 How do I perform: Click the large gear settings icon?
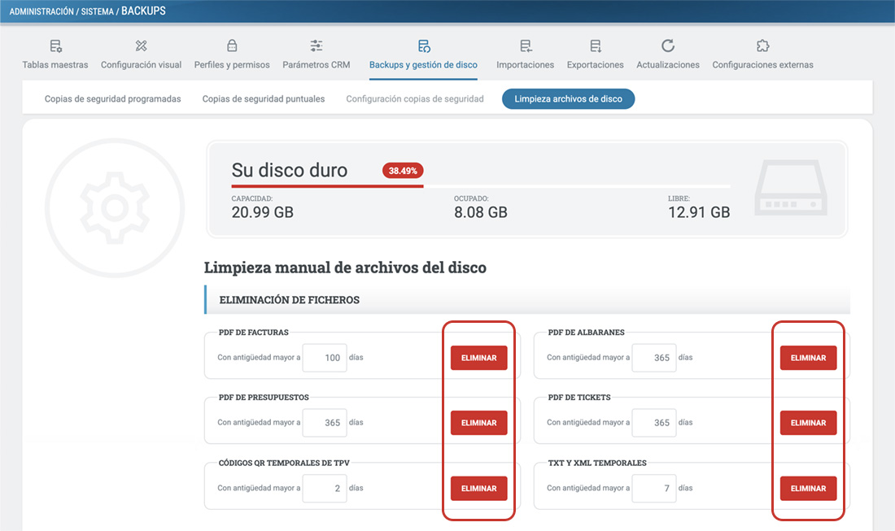pyautogui.click(x=115, y=208)
